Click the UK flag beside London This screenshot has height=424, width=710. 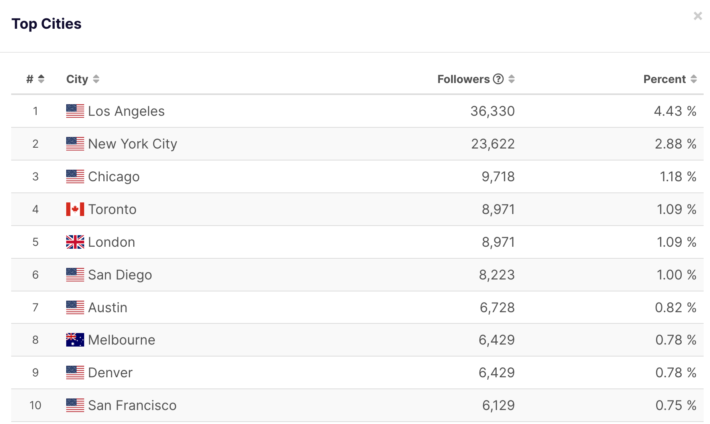coord(75,242)
